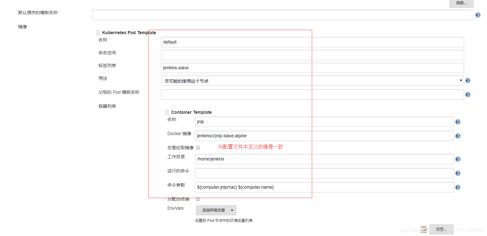The height and width of the screenshot is (236, 487).
Task: Focus the 父级的 Pod 模板名称 input
Action: tap(312, 95)
